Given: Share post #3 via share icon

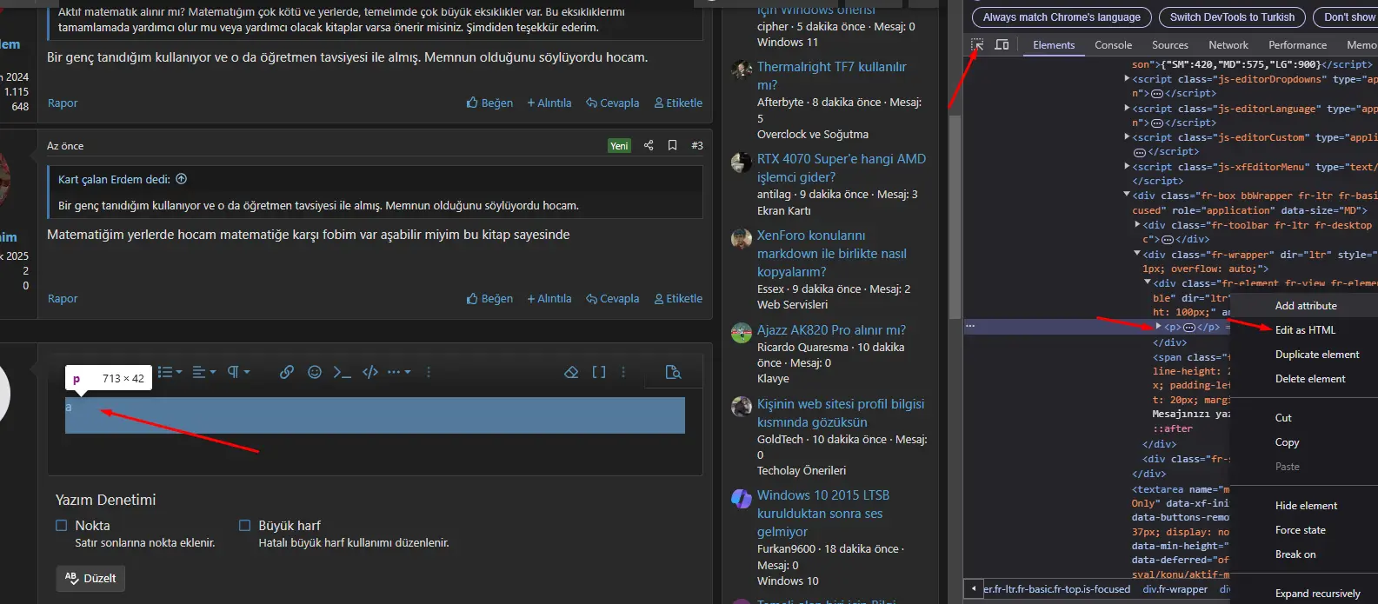Looking at the screenshot, I should coord(649,145).
